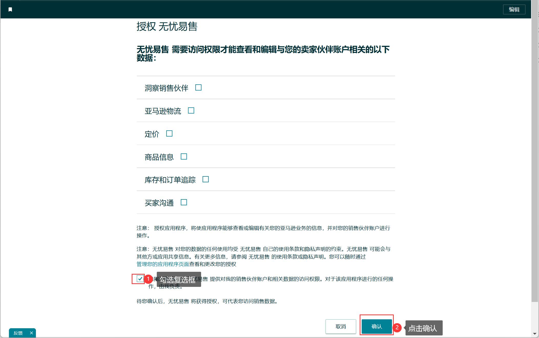539x338 pixels.
Task: Click the 勾选复选框 tooltip label
Action: tap(179, 279)
